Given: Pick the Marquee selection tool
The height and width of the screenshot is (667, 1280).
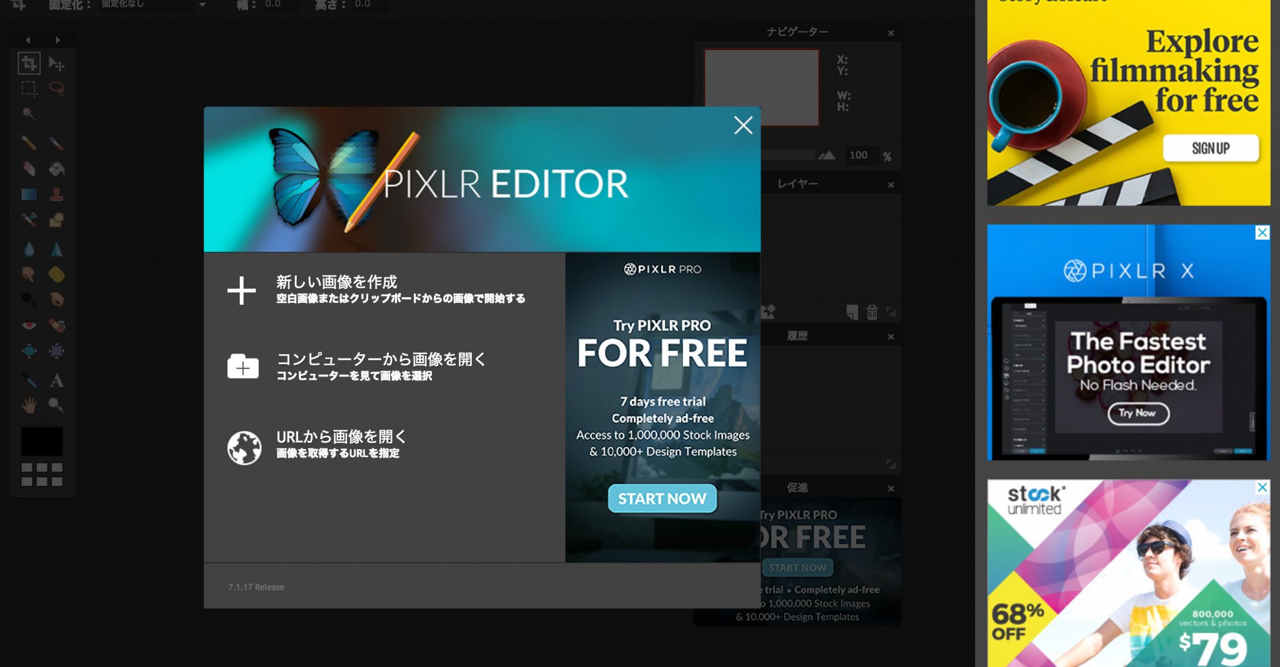Looking at the screenshot, I should (x=29, y=88).
